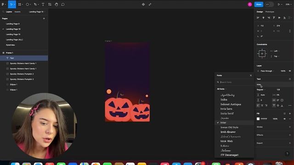Image resolution: width=294 pixels, height=165 pixels.
Task: Click the Align bottom icon
Action: coord(284,17)
